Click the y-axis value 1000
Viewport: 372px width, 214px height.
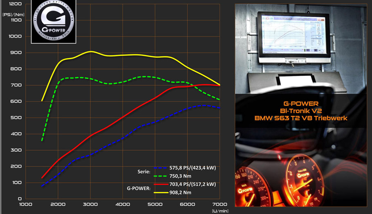pyautogui.click(x=15, y=36)
